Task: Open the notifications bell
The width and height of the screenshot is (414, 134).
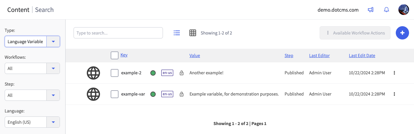Action: click(x=386, y=10)
